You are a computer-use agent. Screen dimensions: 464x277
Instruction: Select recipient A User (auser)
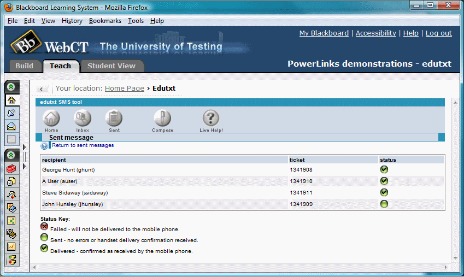pyautogui.click(x=60, y=181)
